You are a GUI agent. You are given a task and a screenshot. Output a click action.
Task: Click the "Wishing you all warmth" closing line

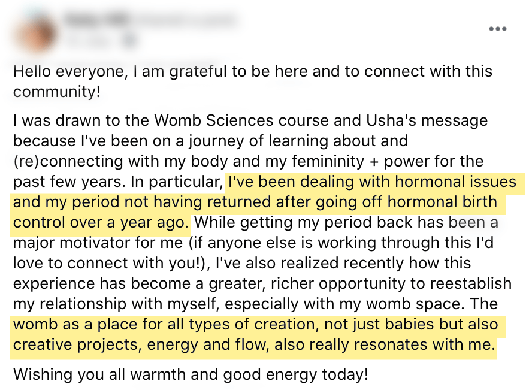coord(191,374)
